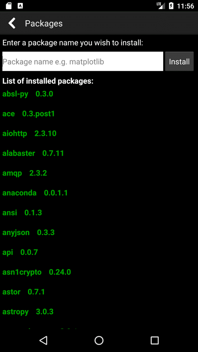Tap the keyboard notification icon in status bar

20,6
